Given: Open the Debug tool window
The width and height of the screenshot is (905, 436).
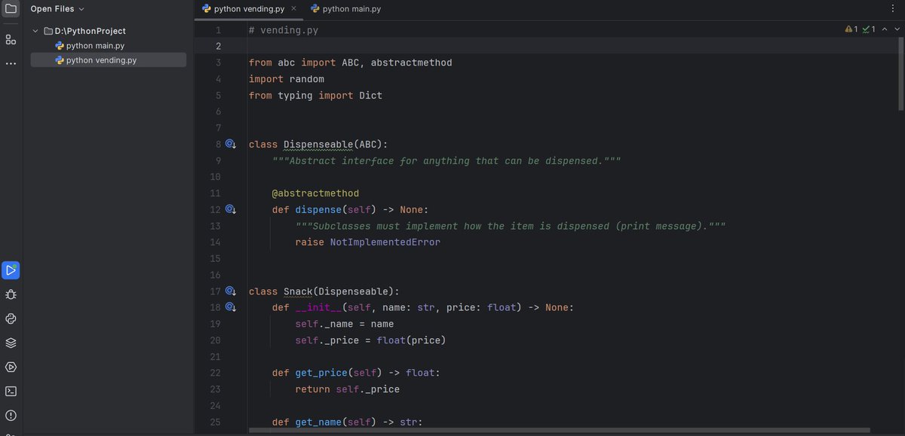Looking at the screenshot, I should (11, 294).
